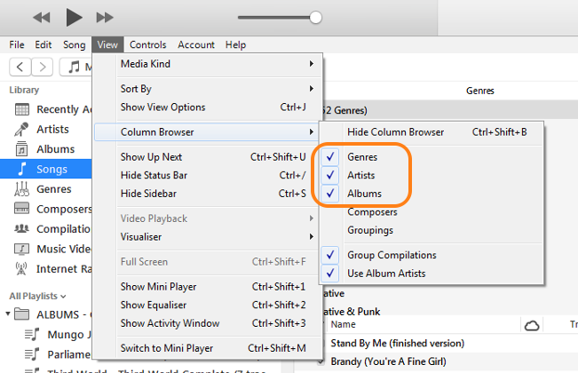The height and width of the screenshot is (373, 578).
Task: Open the File menu
Action: (x=17, y=45)
